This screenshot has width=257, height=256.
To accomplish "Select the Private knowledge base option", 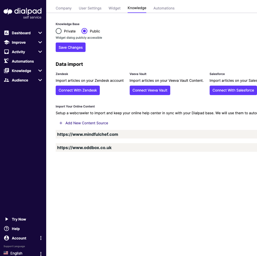I will click(59, 31).
